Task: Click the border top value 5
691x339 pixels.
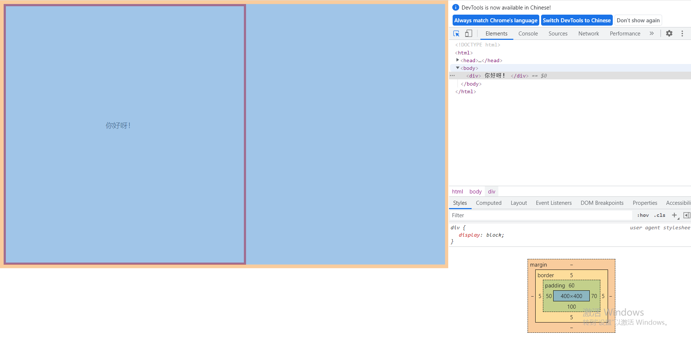Action: click(571, 275)
